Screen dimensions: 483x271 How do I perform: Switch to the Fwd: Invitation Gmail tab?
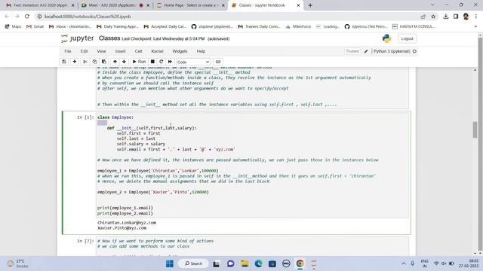click(40, 5)
